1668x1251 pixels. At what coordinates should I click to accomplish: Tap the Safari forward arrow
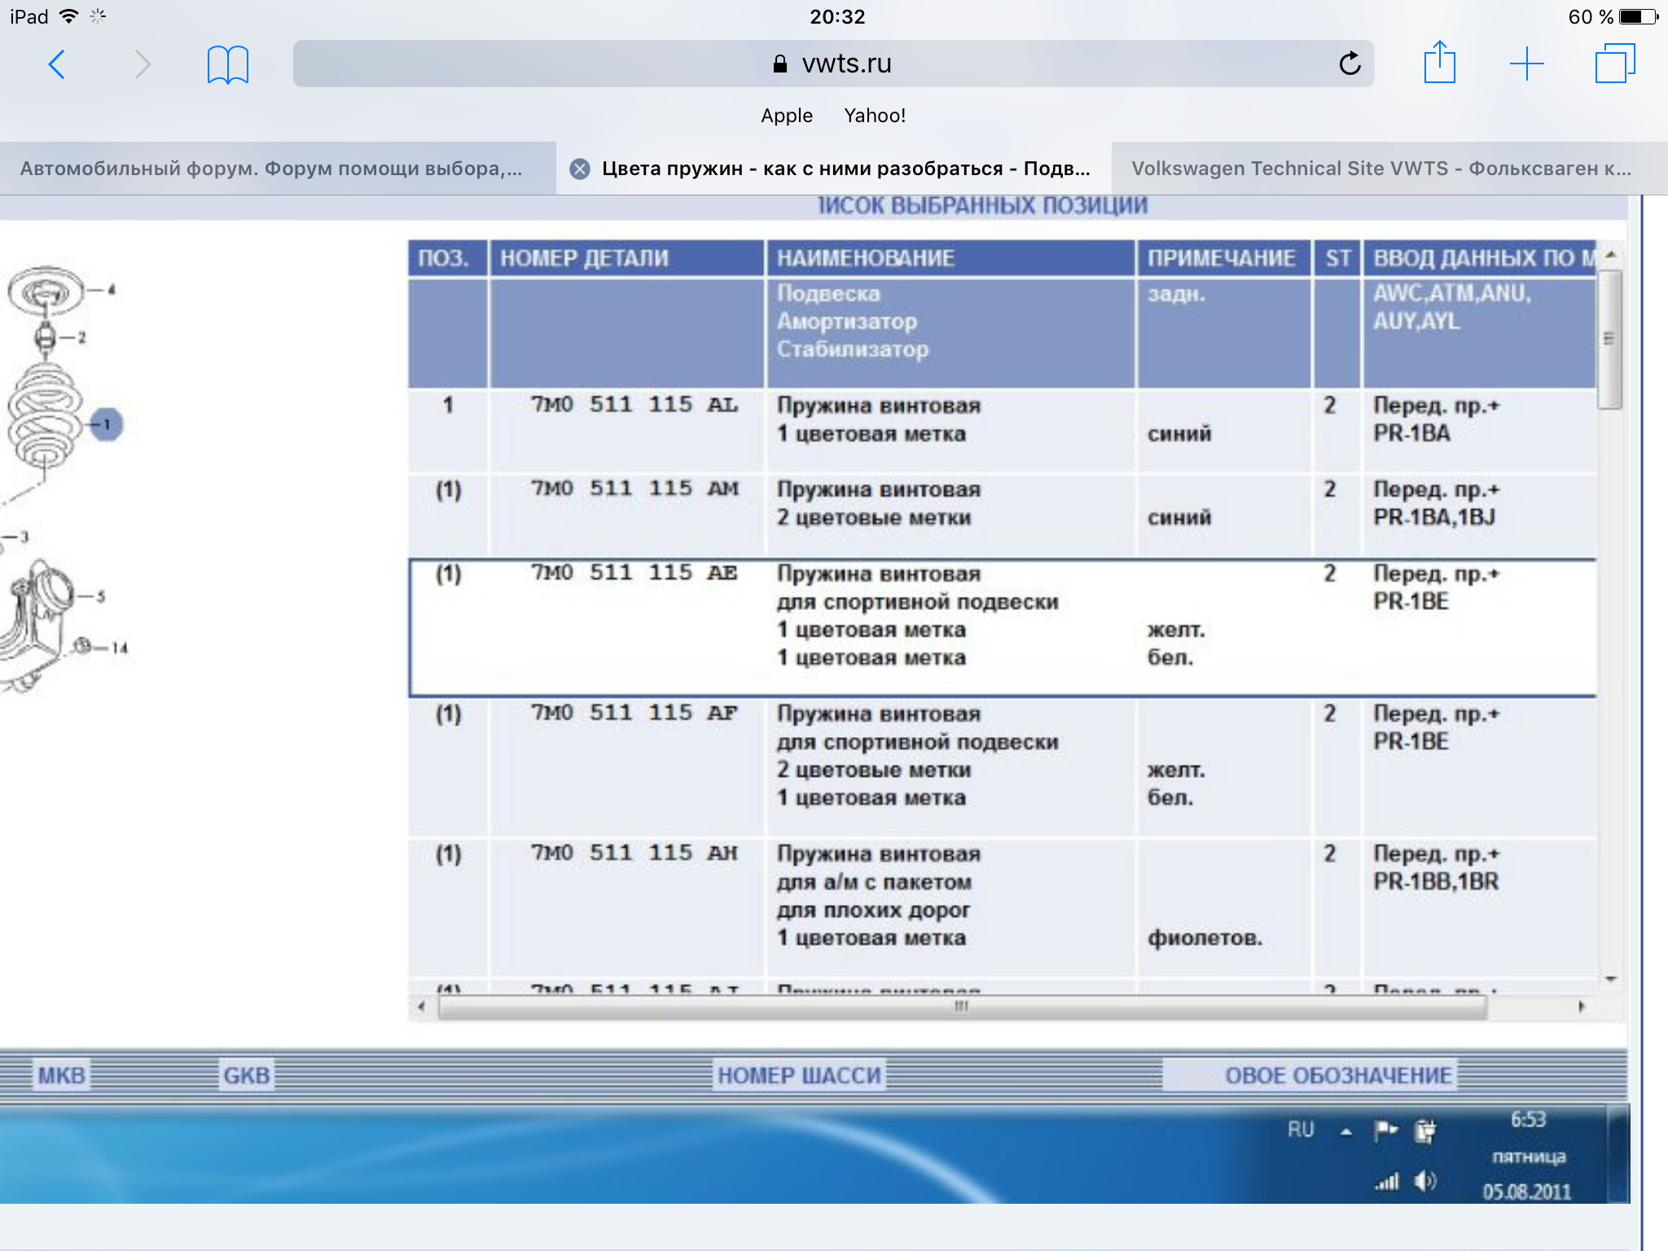point(143,64)
